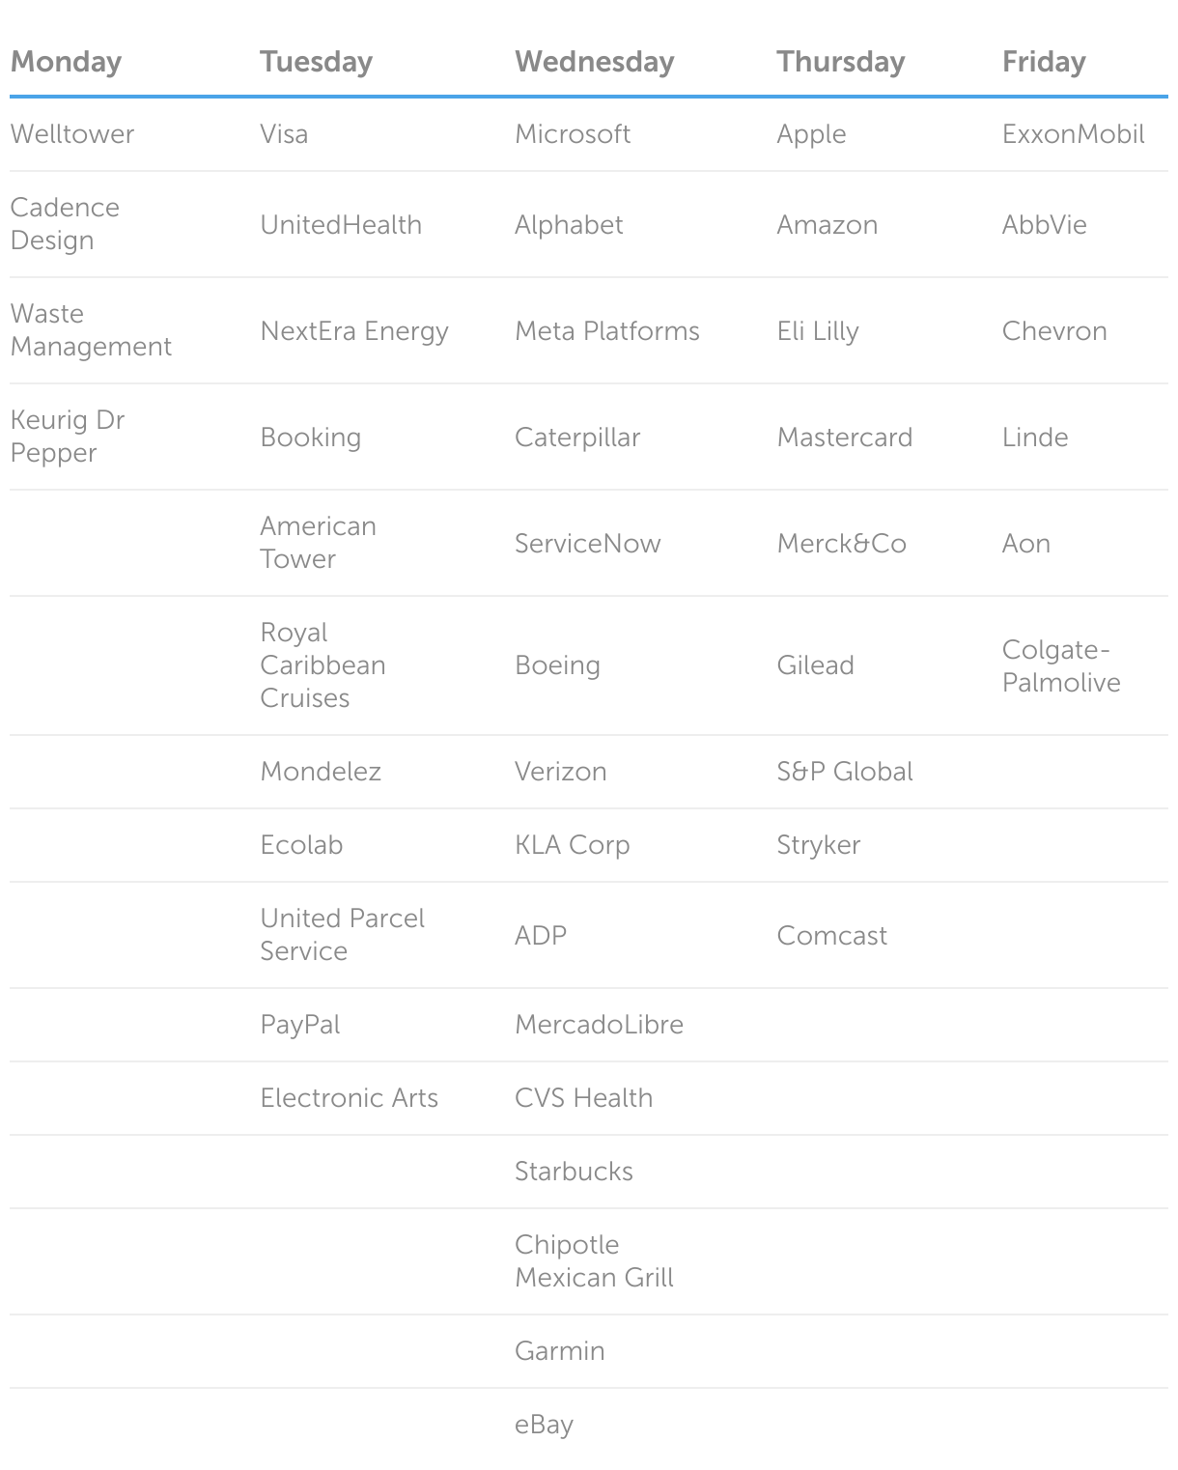Select Eli Lilly under Thursday

point(818,331)
